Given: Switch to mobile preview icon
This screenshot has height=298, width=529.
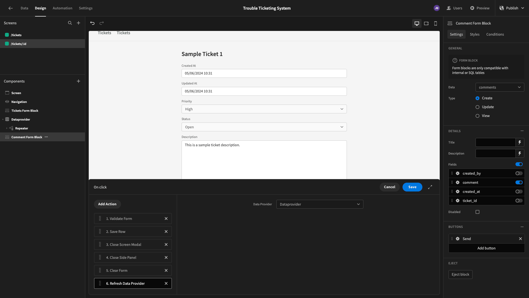Looking at the screenshot, I should (x=436, y=23).
